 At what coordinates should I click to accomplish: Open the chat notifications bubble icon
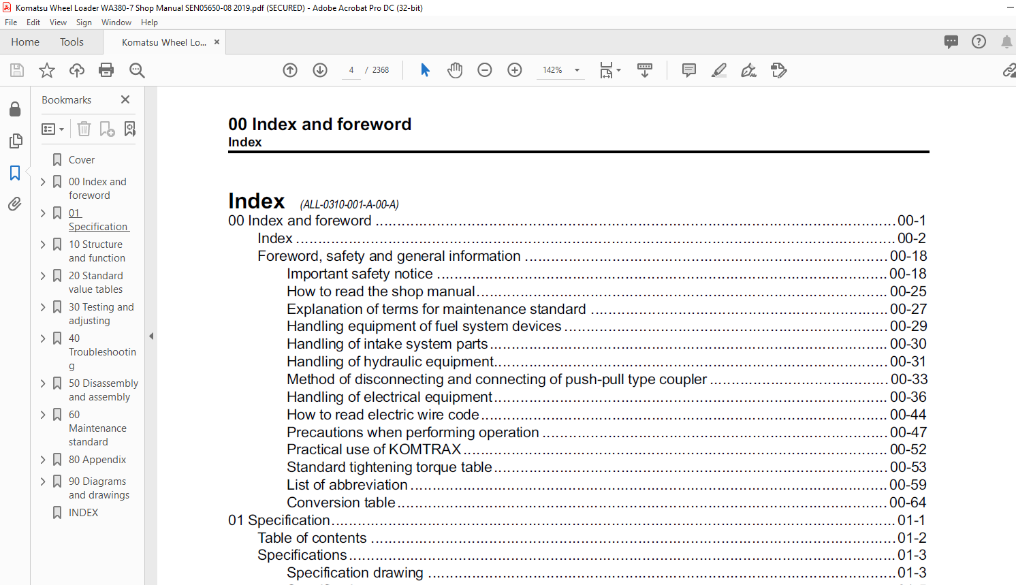pyautogui.click(x=951, y=42)
